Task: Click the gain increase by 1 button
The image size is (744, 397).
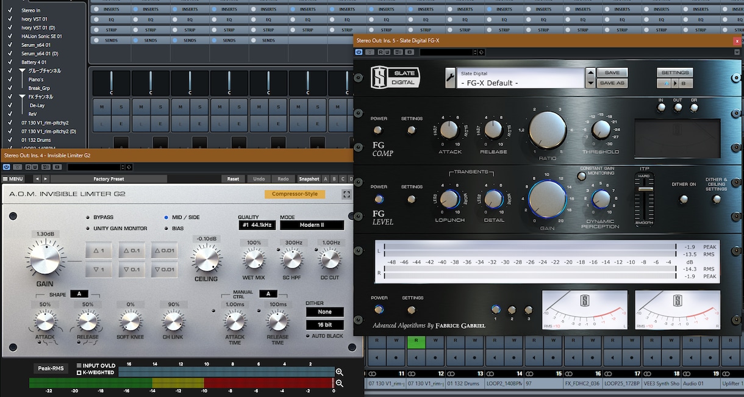Action: tap(98, 251)
